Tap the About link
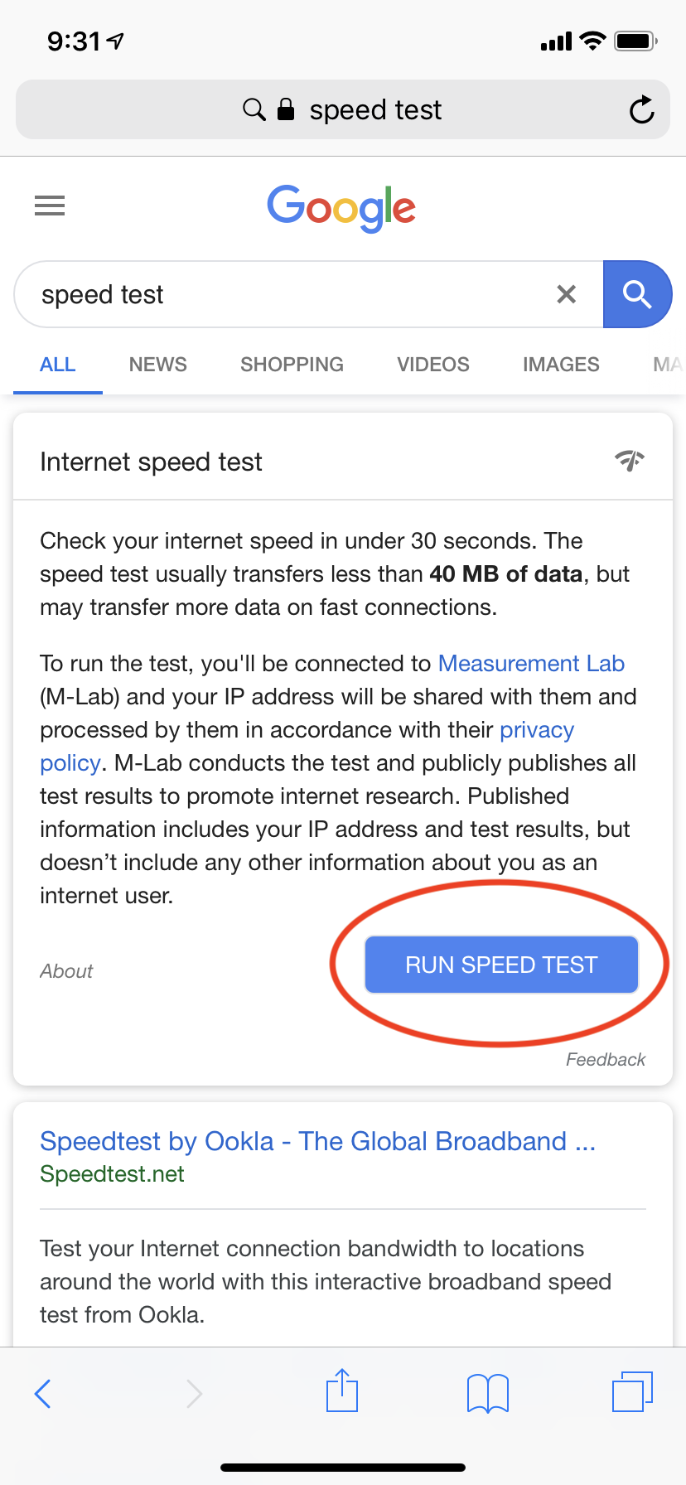Image resolution: width=686 pixels, height=1485 pixels. (66, 971)
